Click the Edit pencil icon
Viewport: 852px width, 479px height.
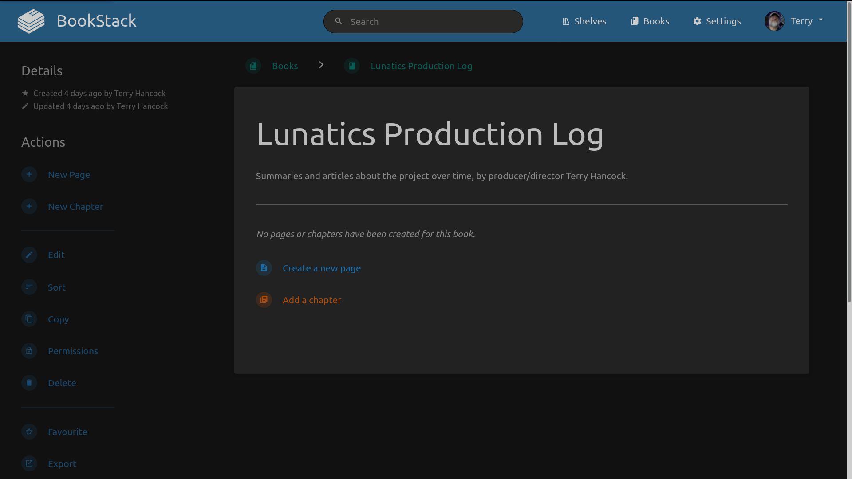point(29,255)
